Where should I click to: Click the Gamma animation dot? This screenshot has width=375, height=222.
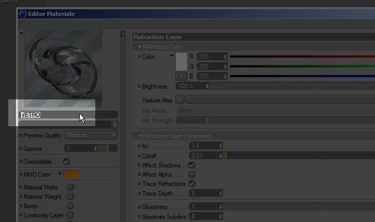click(x=21, y=149)
